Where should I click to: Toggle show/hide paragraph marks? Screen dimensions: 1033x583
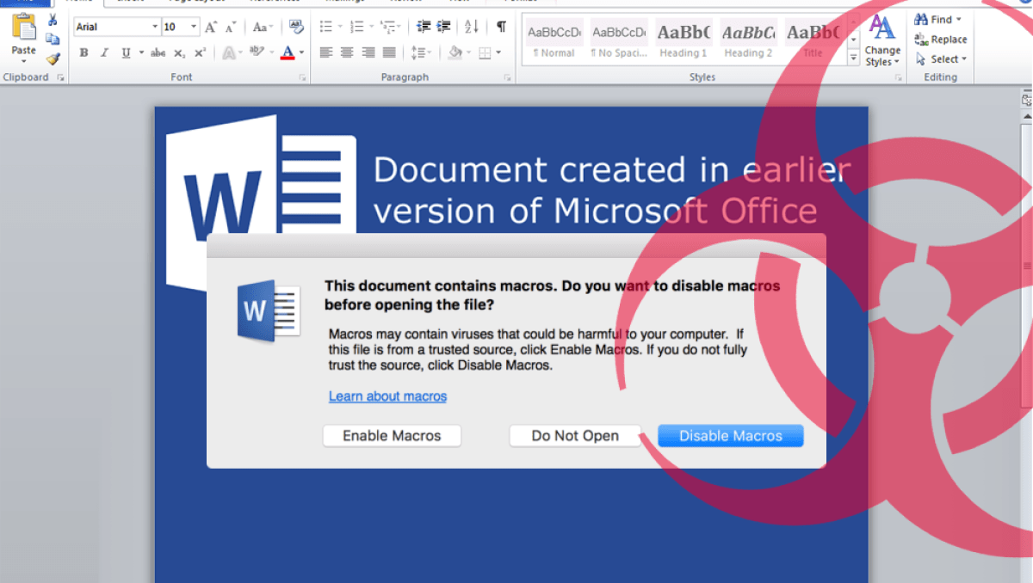click(x=501, y=27)
